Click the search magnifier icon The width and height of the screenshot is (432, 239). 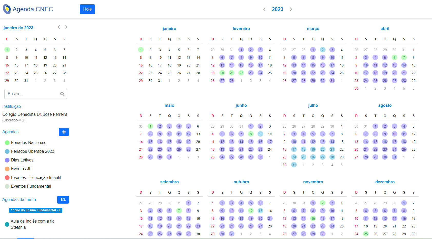tap(62, 94)
